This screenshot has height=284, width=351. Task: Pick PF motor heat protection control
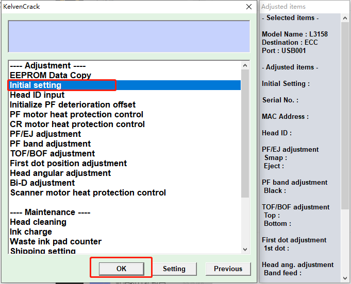[76, 115]
